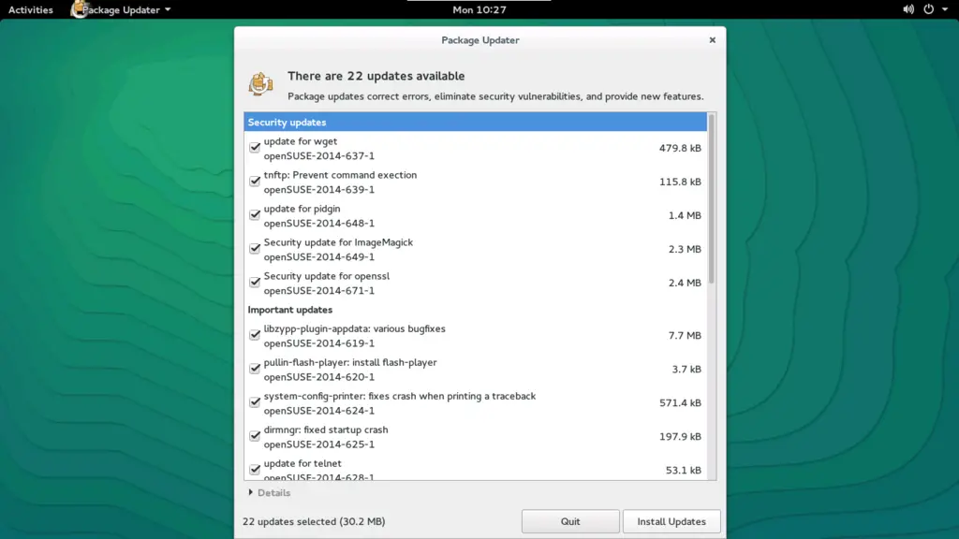Viewport: 959px width, 539px height.
Task: Deselect the pullin-flash-player update
Action: click(255, 369)
